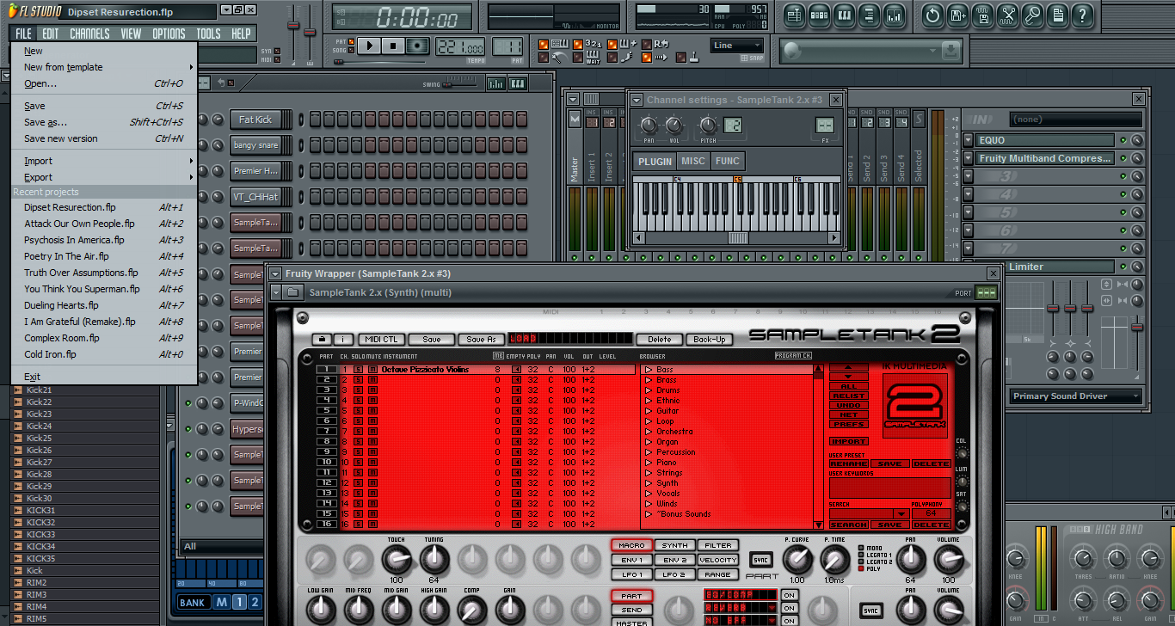Click the Play transport button
Screen dimensions: 1175x626
coord(370,46)
